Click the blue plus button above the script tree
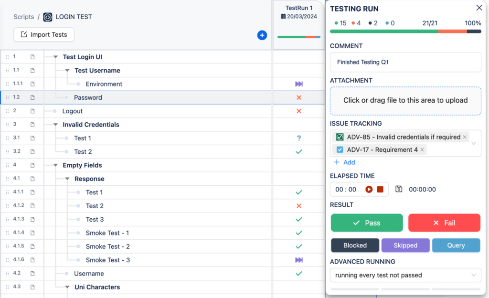This screenshot has width=489, height=298. pos(262,35)
